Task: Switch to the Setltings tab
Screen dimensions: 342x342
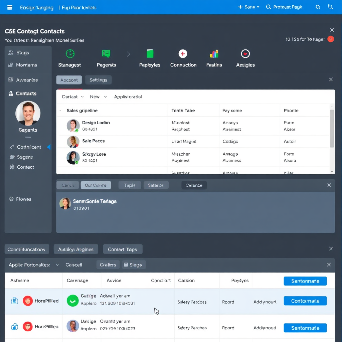Action: click(98, 80)
